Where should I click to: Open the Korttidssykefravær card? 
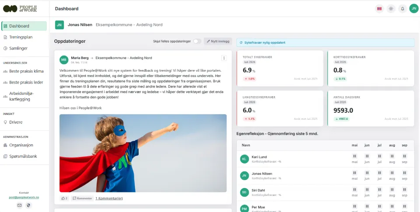point(371,68)
